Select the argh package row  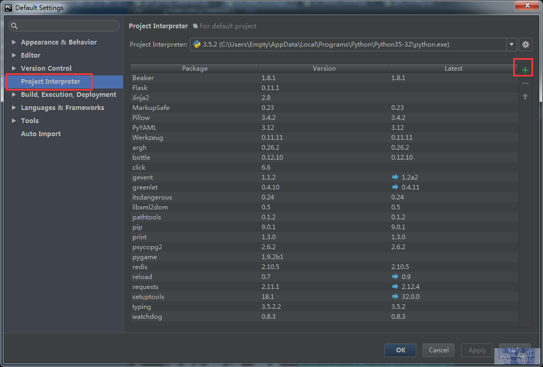324,147
